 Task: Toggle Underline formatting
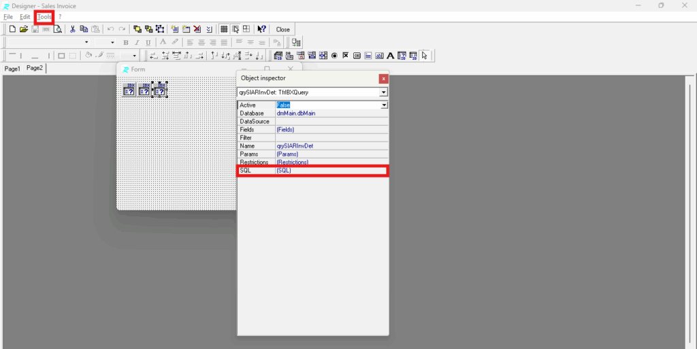(148, 42)
